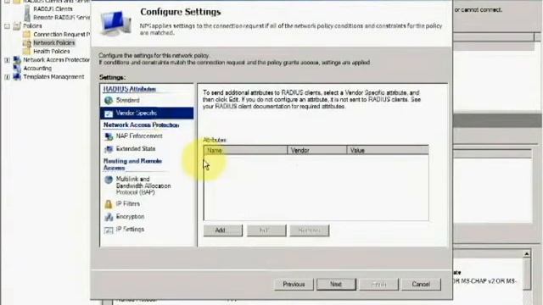The height and width of the screenshot is (305, 543).
Task: Open the NAP Enforcement icon
Action: coord(109,136)
